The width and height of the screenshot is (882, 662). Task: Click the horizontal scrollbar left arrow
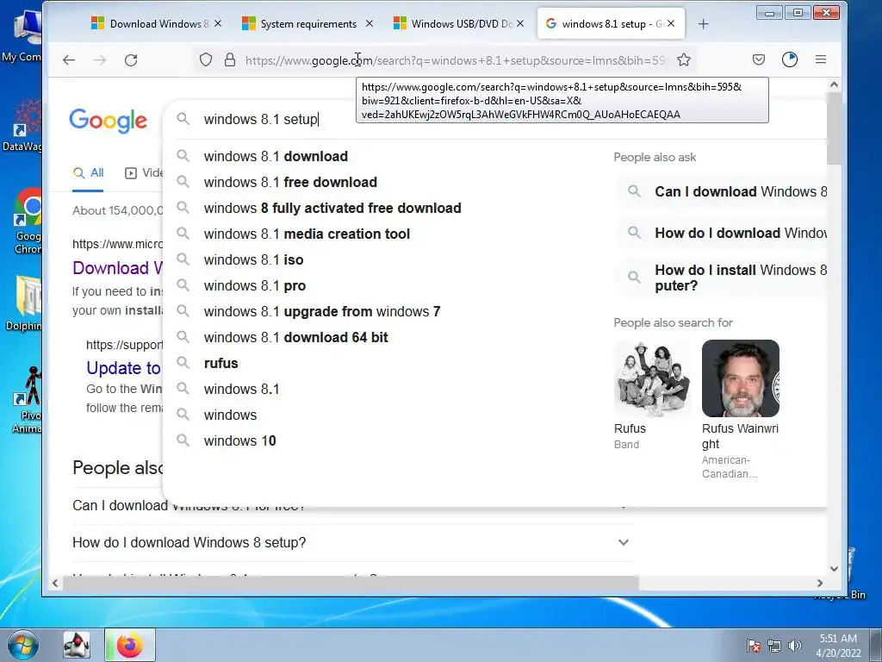[x=55, y=584]
